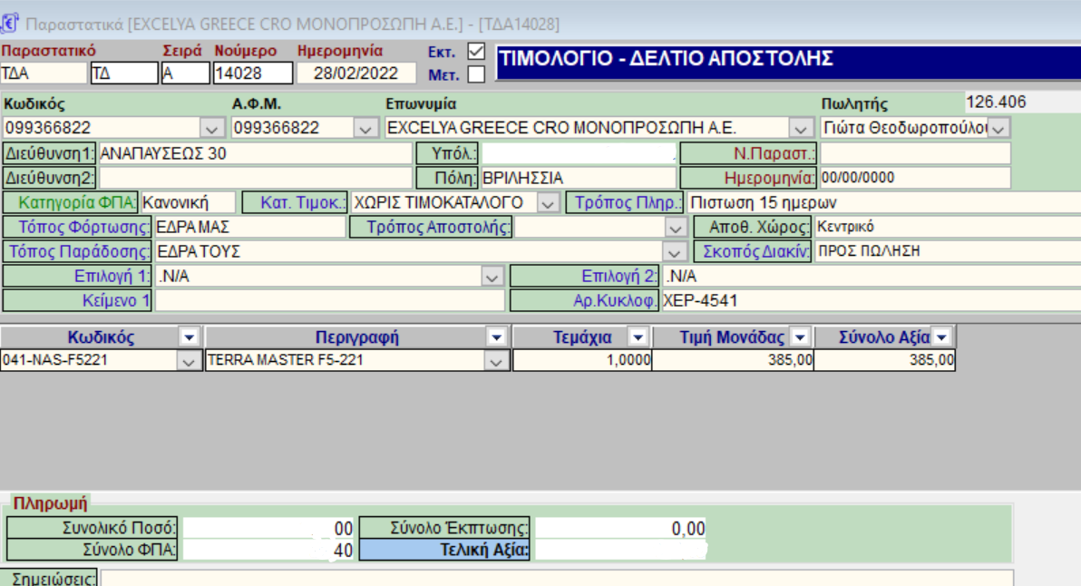The height and width of the screenshot is (586, 1081).
Task: Open the Κατ. Τιμοκ. price list dropdown
Action: tap(547, 203)
